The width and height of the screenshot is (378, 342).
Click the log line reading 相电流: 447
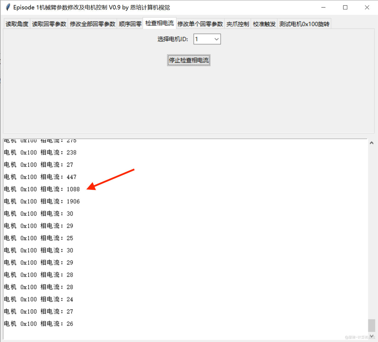[x=40, y=177]
